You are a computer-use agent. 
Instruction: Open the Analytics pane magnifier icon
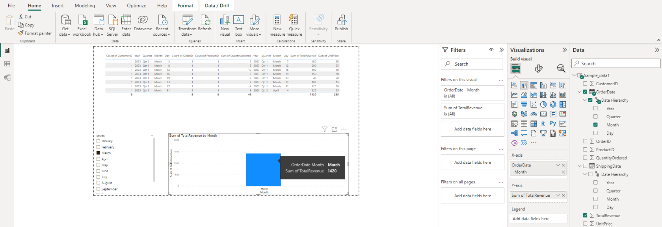(561, 69)
